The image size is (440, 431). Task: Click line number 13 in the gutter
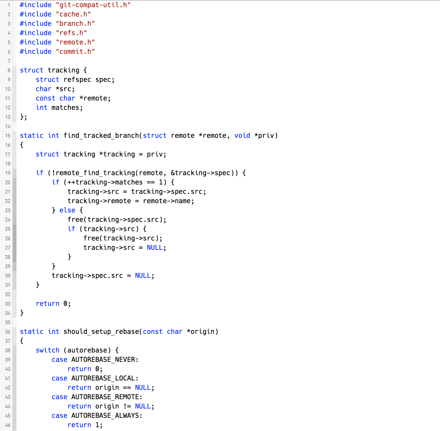[7, 117]
